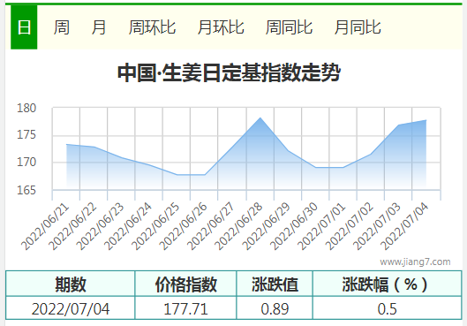467x326 pixels.
Task: Click x-axis label 2022/06/23
Action: [101, 227]
